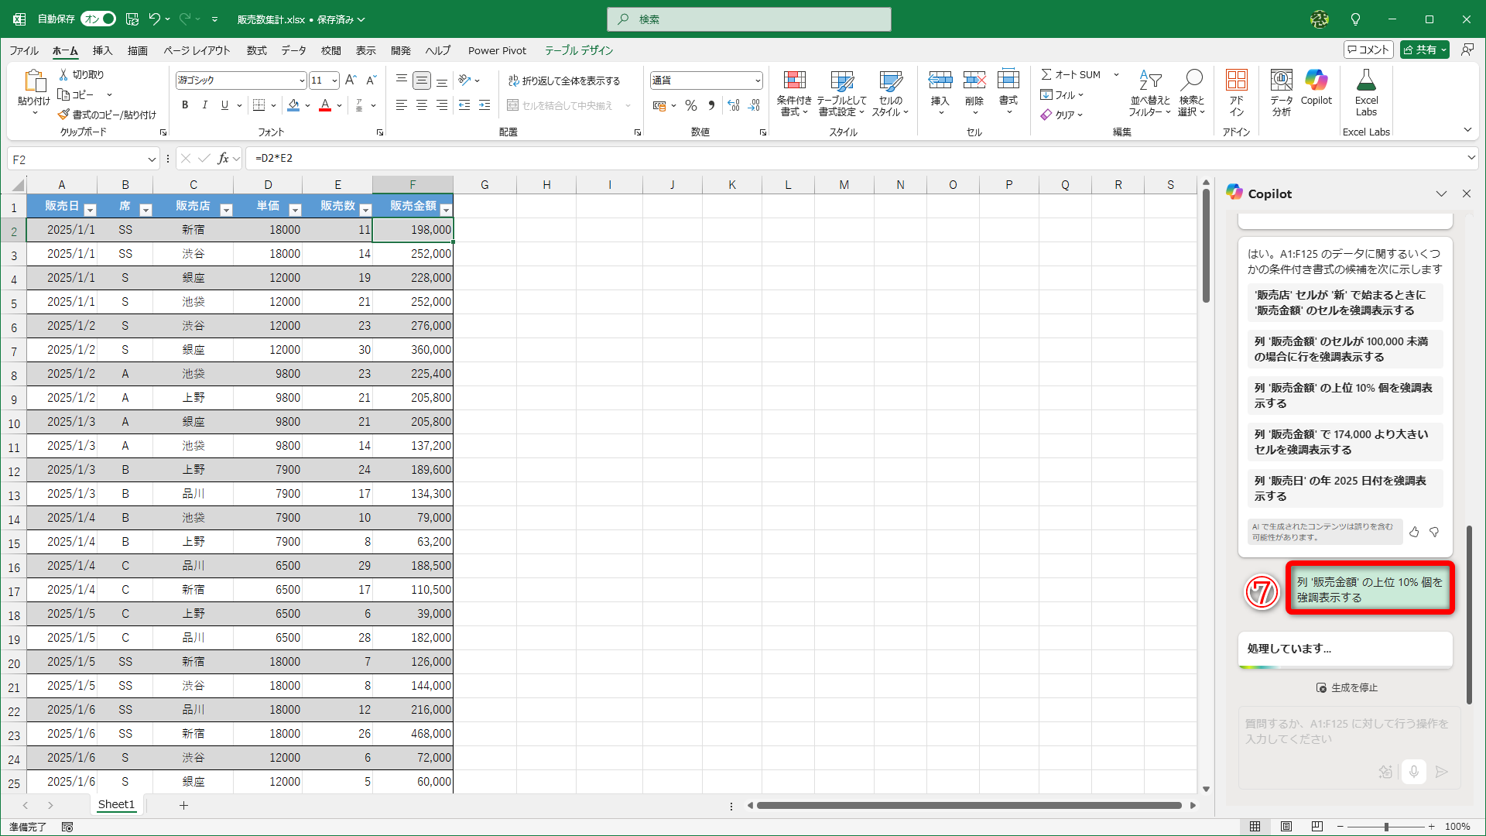Open the 通貨 number format dropdown
This screenshot has width=1486, height=836.
[757, 81]
